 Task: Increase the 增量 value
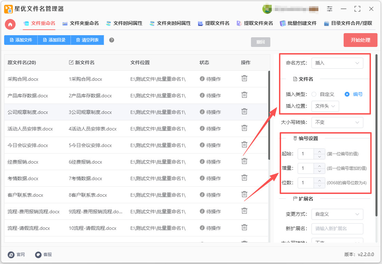(x=319, y=166)
